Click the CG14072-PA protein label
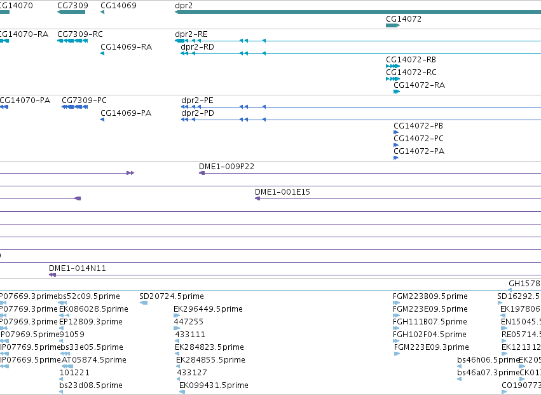Image resolution: width=541 pixels, height=395 pixels. point(419,151)
